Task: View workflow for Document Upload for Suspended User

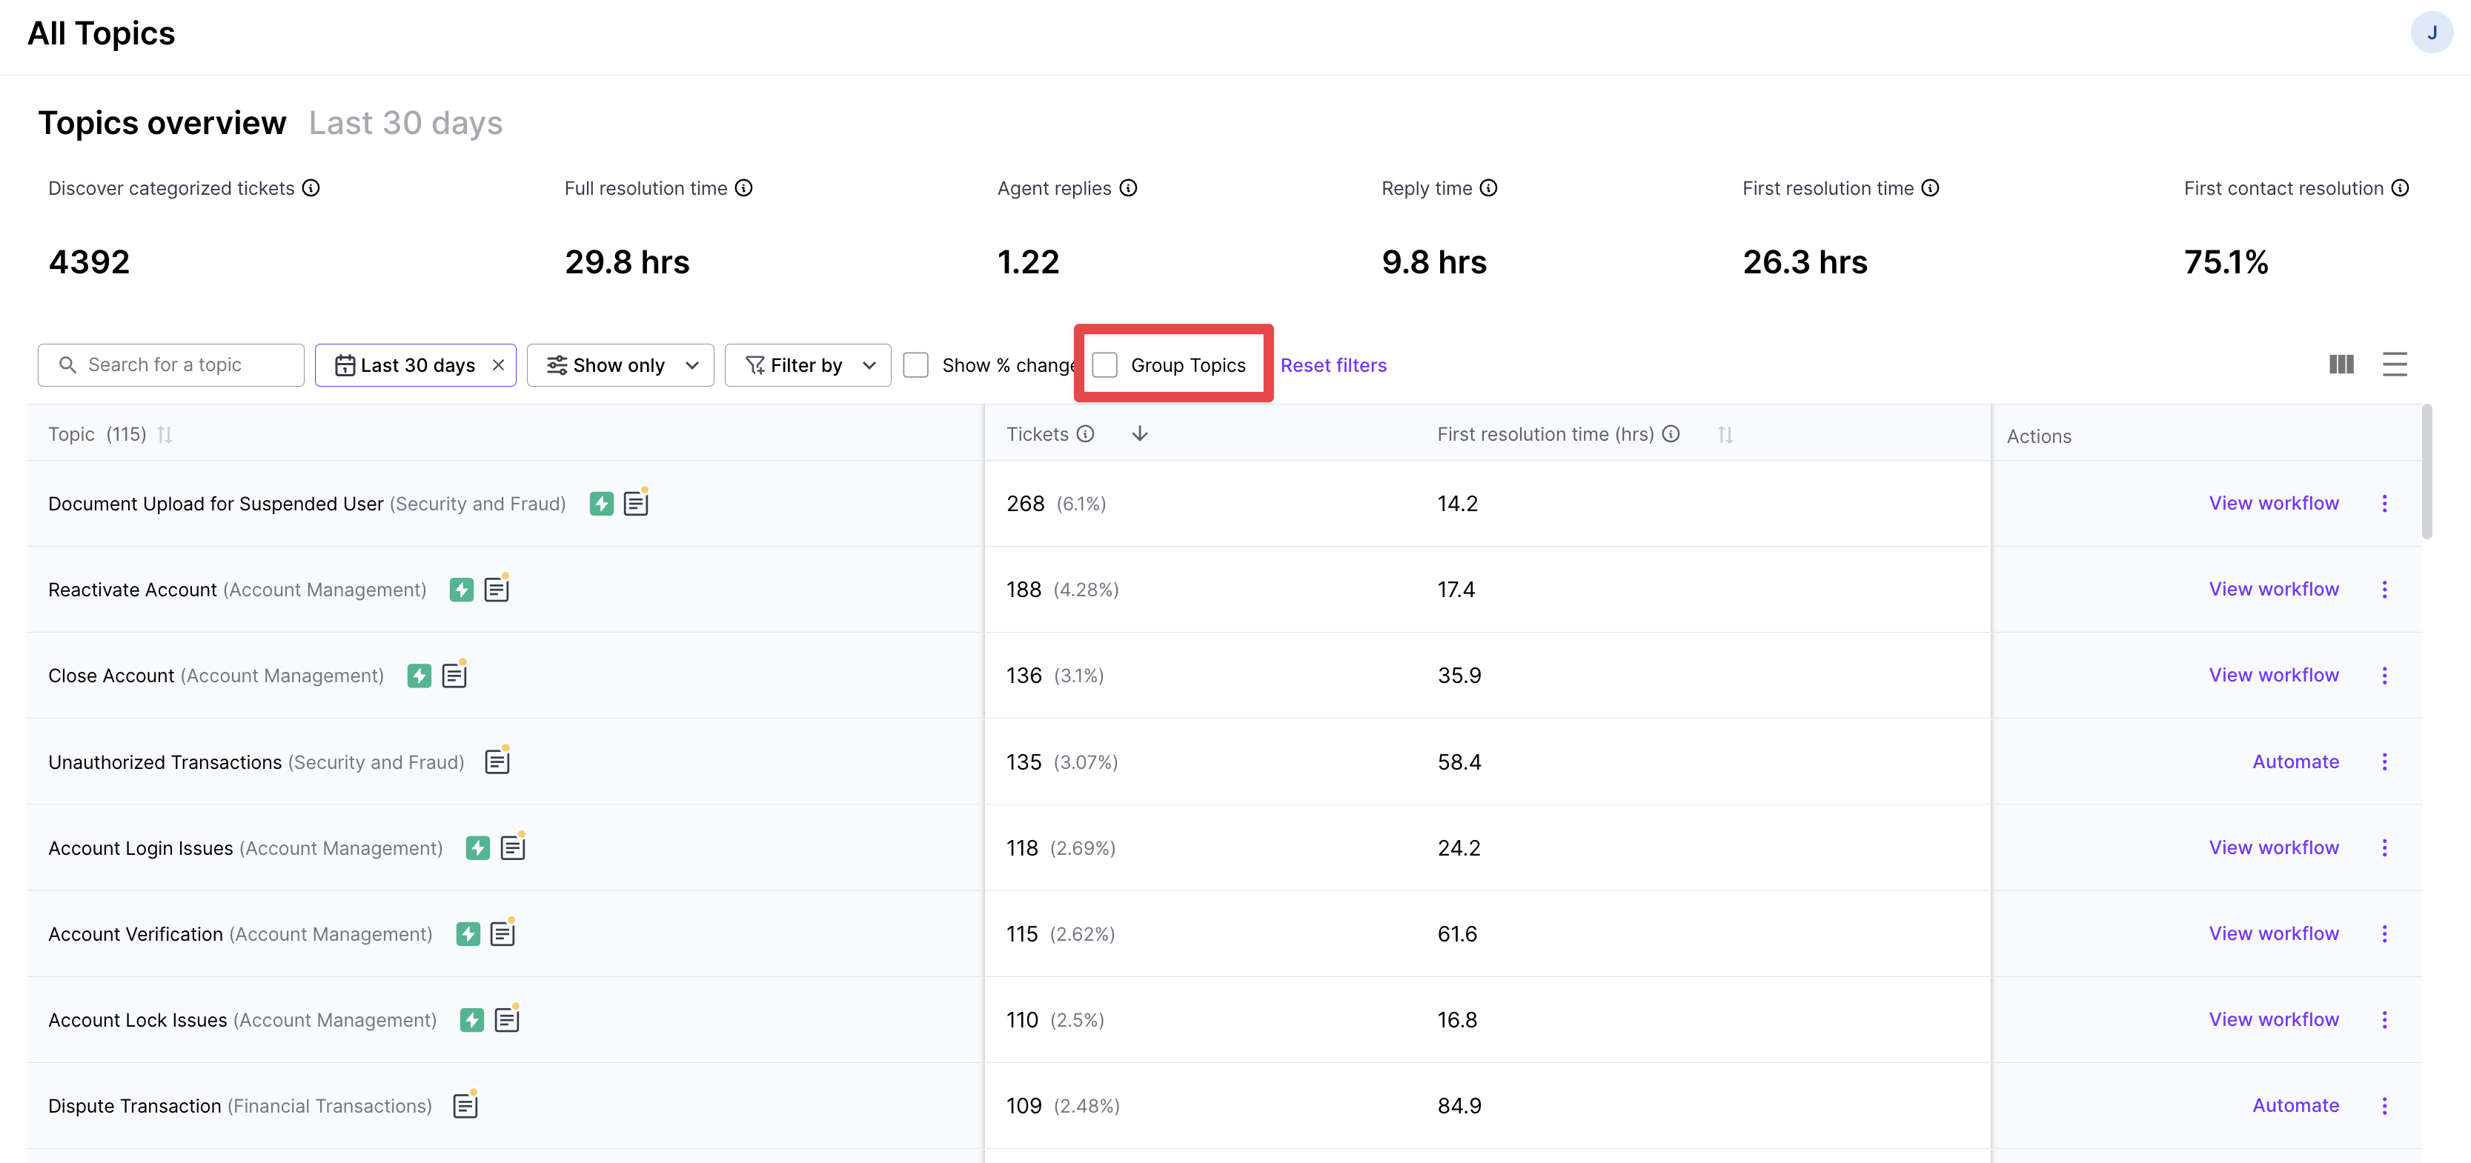Action: (2273, 504)
